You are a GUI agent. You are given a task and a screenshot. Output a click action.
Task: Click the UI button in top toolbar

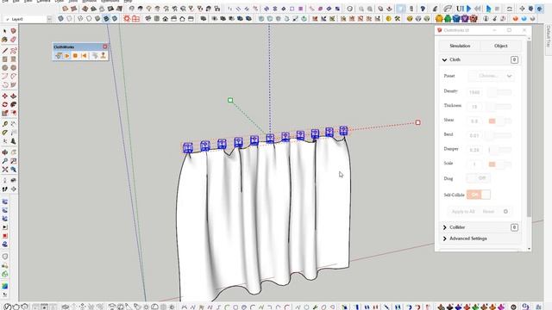coord(460,9)
